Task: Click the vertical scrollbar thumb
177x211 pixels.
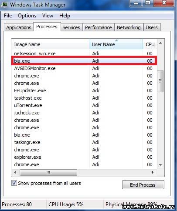Action: [160, 81]
